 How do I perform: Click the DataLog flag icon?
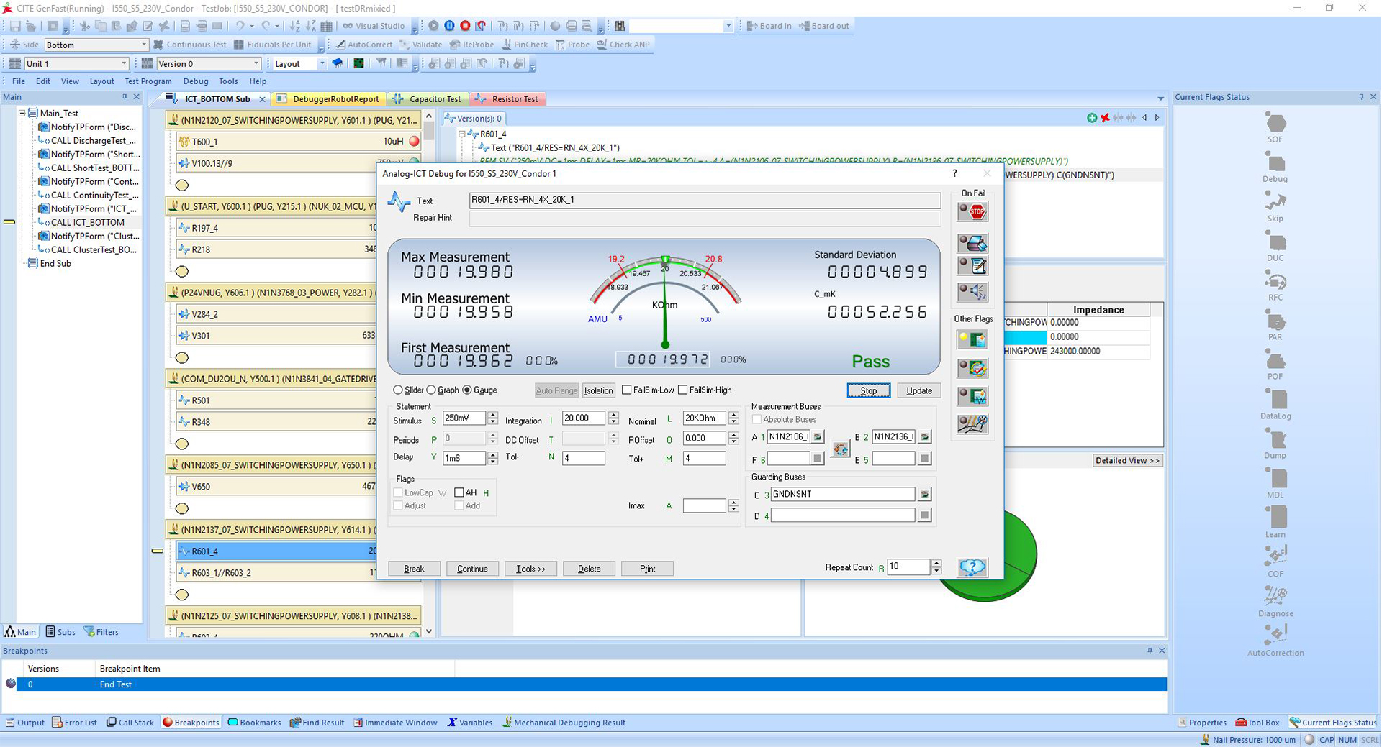click(1275, 400)
